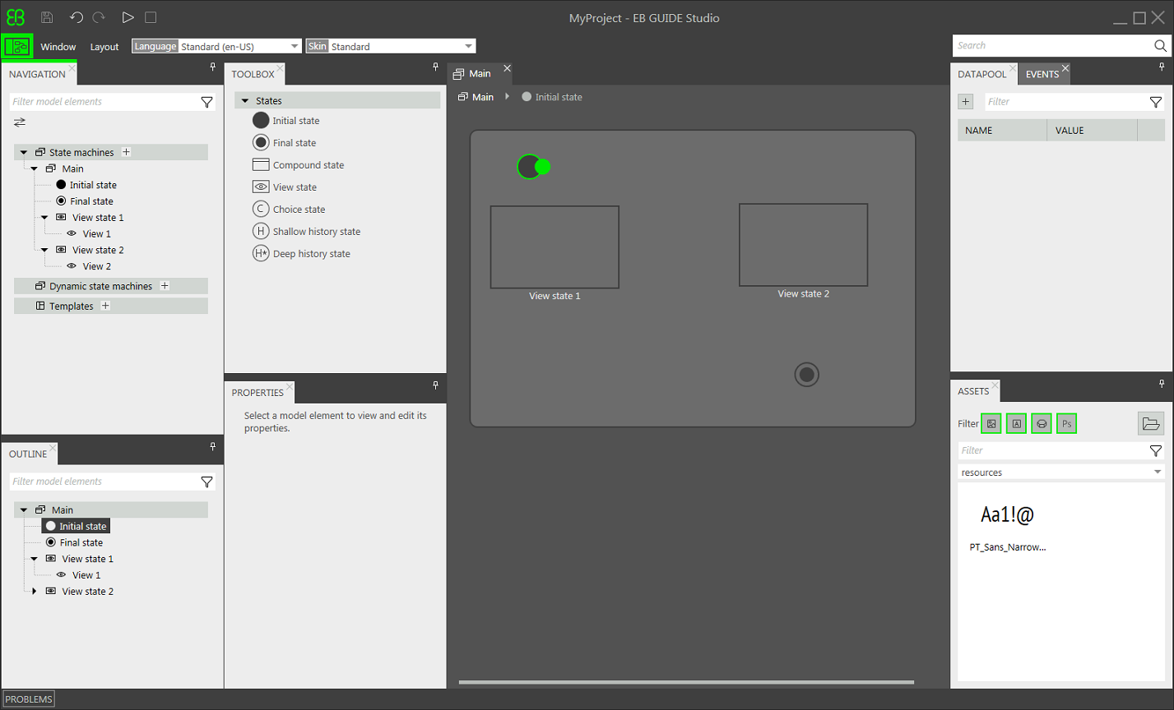
Task: Click Datapool filter funnel icon
Action: pyautogui.click(x=1156, y=102)
